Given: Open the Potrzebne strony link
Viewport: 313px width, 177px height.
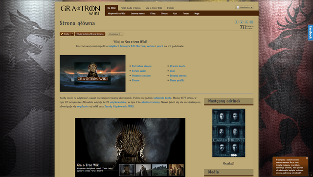Looking at the screenshot, I should click(141, 66).
